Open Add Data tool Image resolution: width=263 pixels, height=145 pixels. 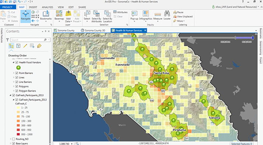pyautogui.click(x=68, y=16)
